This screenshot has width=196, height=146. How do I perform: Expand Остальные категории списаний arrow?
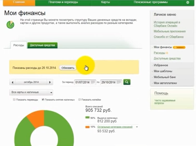(137, 127)
